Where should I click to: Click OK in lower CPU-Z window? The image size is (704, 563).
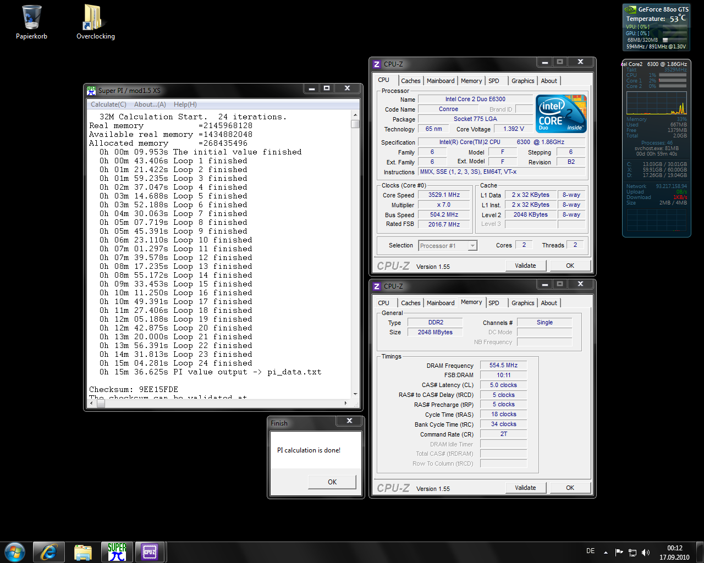click(x=570, y=488)
